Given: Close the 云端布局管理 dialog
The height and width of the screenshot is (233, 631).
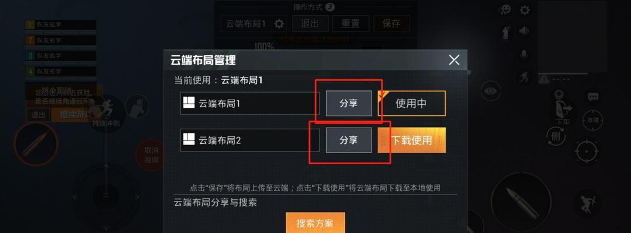Looking at the screenshot, I should (454, 61).
